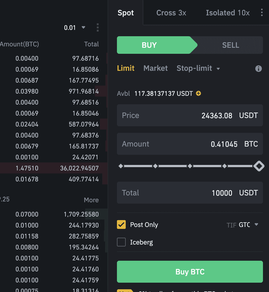Viewport: 269px width, 292px height.
Task: Switch to the Isolated 10x tab
Action: [228, 13]
